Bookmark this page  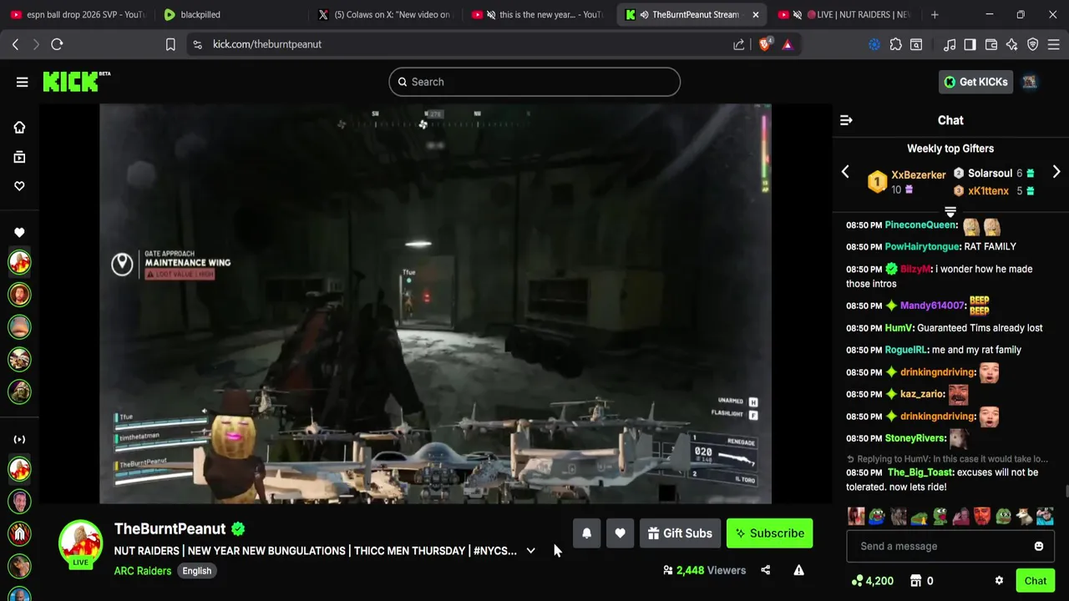(170, 44)
